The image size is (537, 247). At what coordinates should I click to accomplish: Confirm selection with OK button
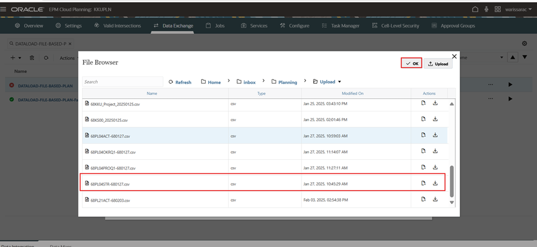point(411,63)
